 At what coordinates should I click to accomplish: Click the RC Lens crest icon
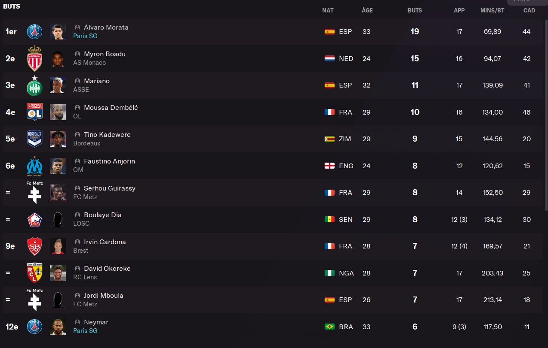[35, 273]
